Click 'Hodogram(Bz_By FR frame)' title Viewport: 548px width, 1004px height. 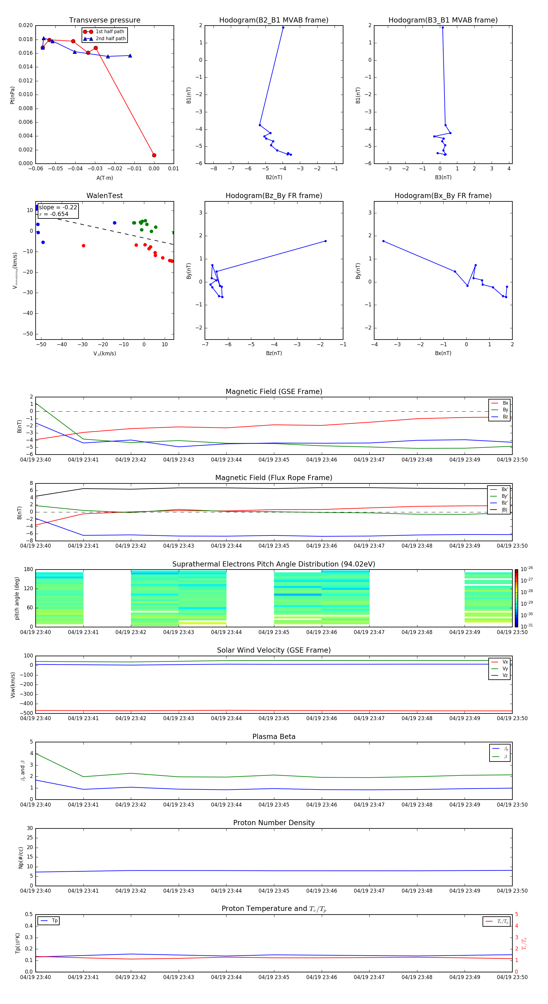(274, 196)
